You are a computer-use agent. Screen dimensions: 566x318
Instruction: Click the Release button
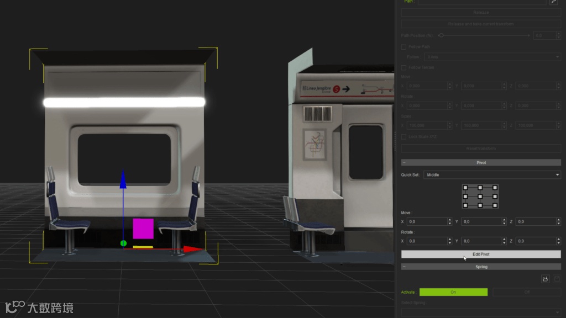point(481,13)
